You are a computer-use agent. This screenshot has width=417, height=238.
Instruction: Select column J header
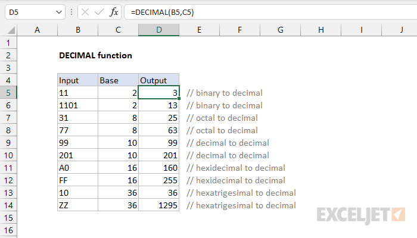(x=402, y=30)
